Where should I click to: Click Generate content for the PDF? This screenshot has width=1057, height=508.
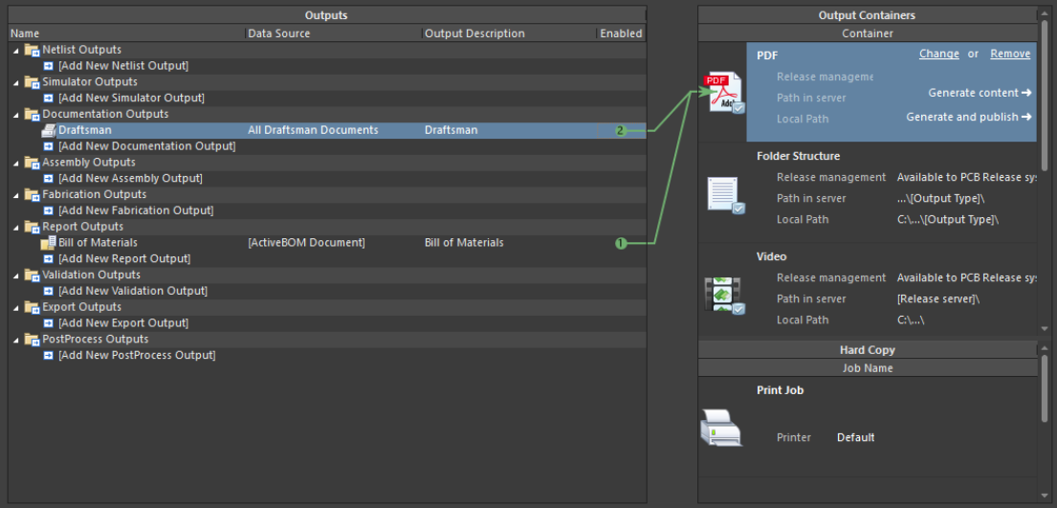[x=980, y=93]
